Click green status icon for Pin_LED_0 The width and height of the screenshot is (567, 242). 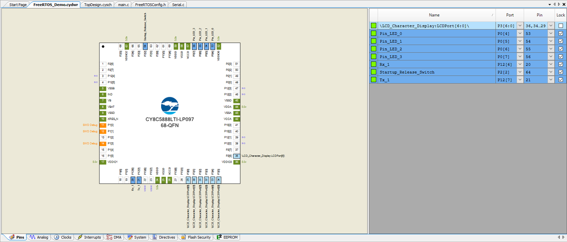point(373,34)
